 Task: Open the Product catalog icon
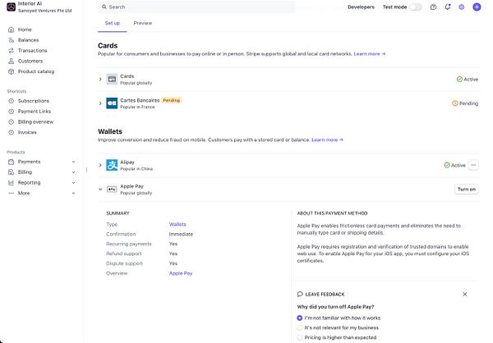click(11, 71)
